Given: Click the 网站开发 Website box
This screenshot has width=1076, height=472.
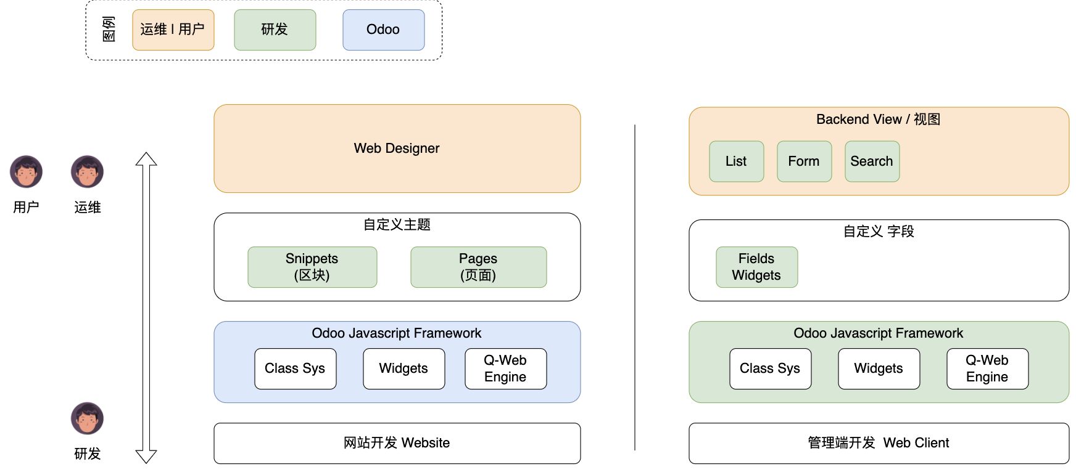Looking at the screenshot, I should (397, 443).
